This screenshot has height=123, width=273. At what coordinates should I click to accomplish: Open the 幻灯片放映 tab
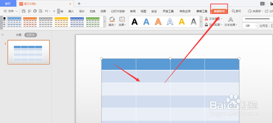click(118, 11)
